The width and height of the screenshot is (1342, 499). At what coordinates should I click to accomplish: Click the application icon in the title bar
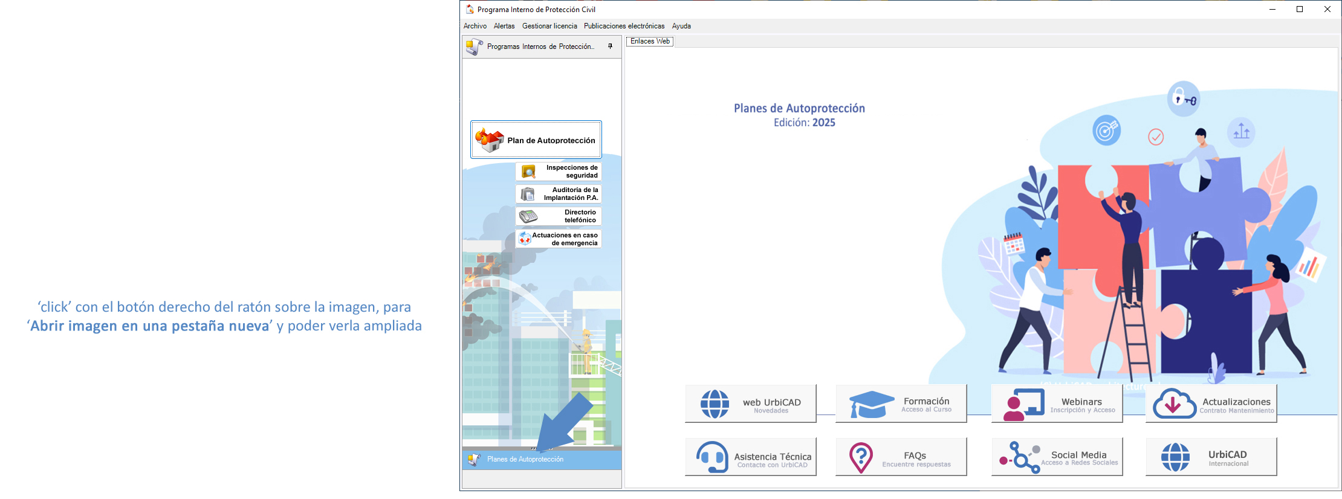[470, 9]
